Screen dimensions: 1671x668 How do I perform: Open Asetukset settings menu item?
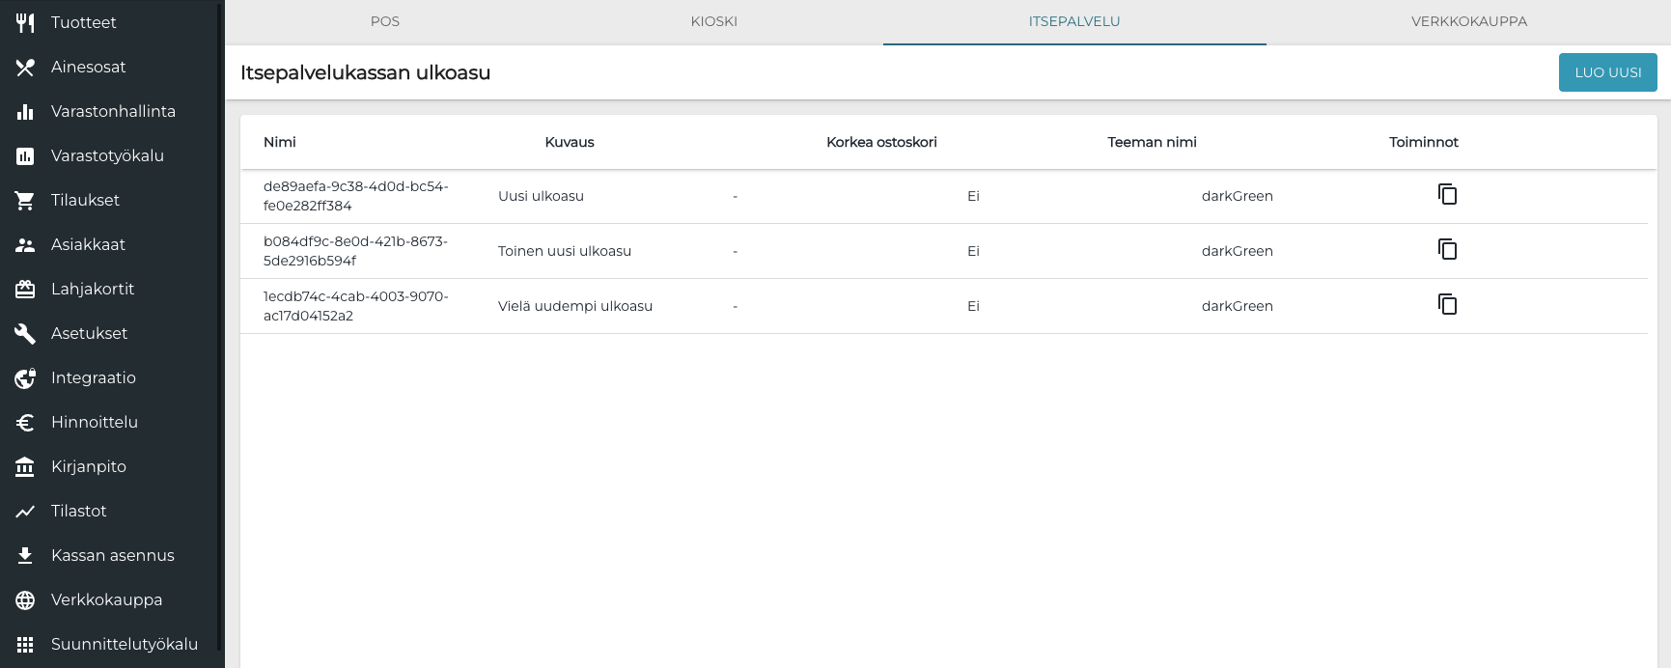[110, 333]
